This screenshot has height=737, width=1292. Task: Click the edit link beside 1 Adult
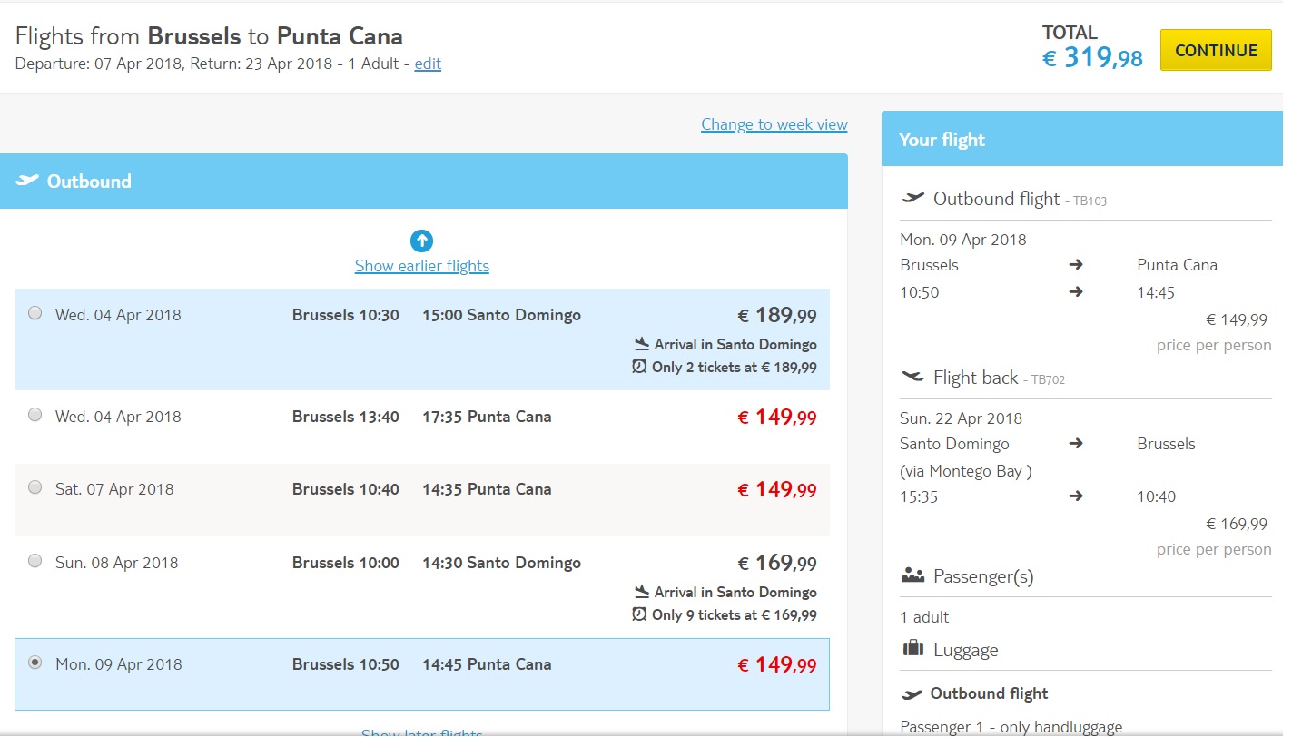pyautogui.click(x=428, y=64)
